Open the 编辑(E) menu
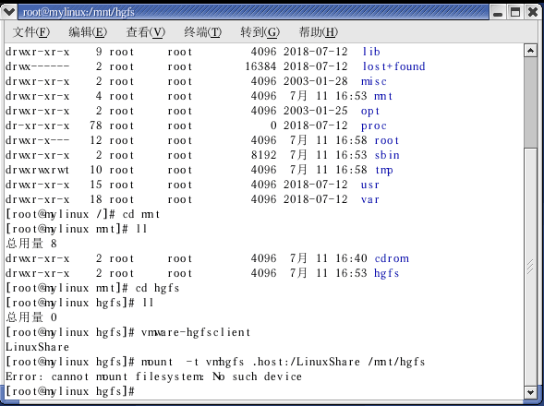544x406 pixels. [x=88, y=32]
